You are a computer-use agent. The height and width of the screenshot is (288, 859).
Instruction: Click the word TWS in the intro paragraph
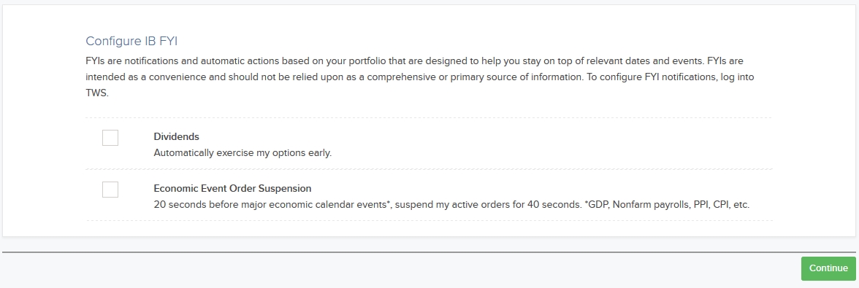pyautogui.click(x=97, y=93)
